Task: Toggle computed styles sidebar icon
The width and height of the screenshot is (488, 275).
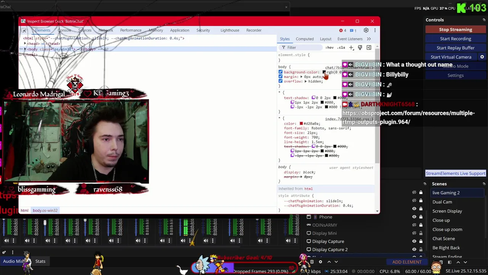Action: coord(369,48)
